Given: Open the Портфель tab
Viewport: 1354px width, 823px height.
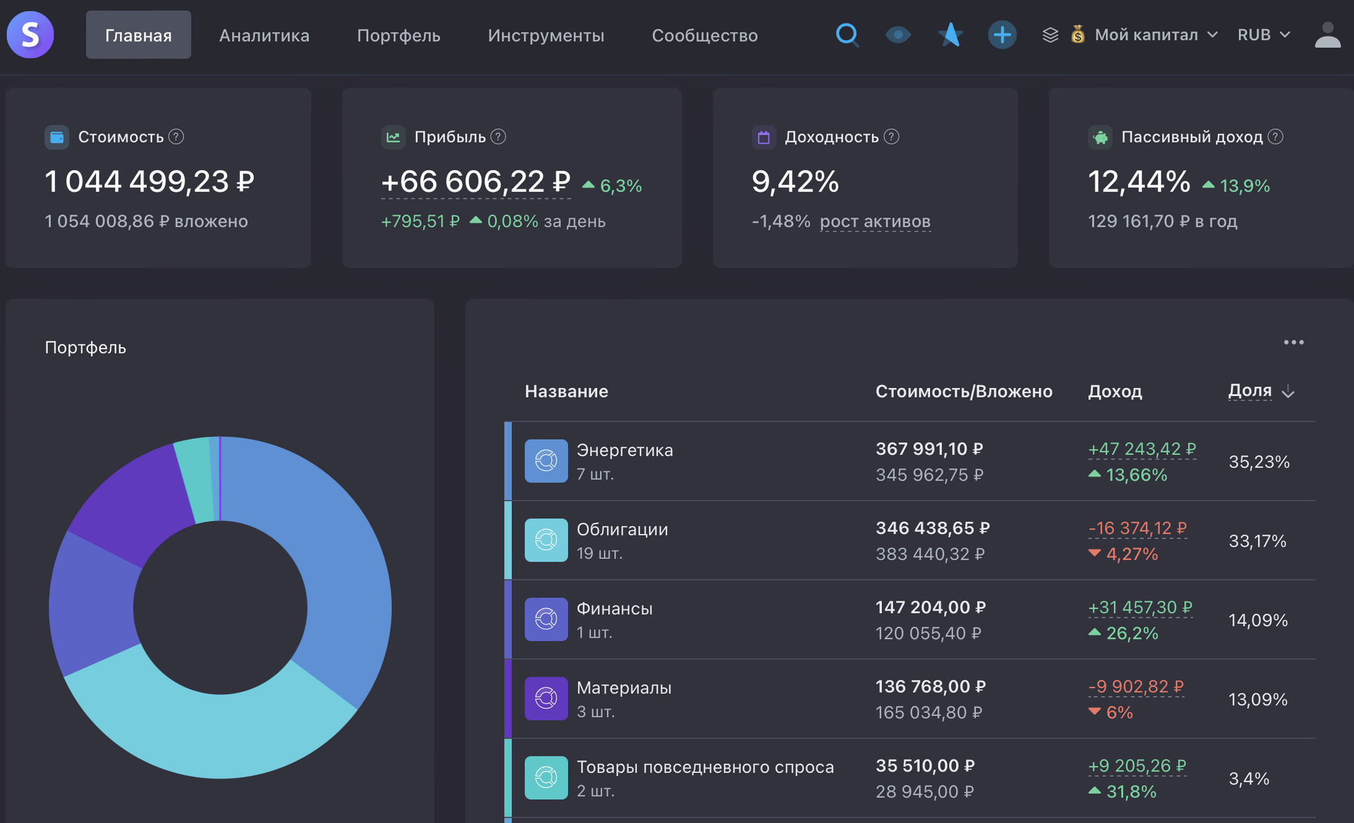Looking at the screenshot, I should (x=399, y=35).
